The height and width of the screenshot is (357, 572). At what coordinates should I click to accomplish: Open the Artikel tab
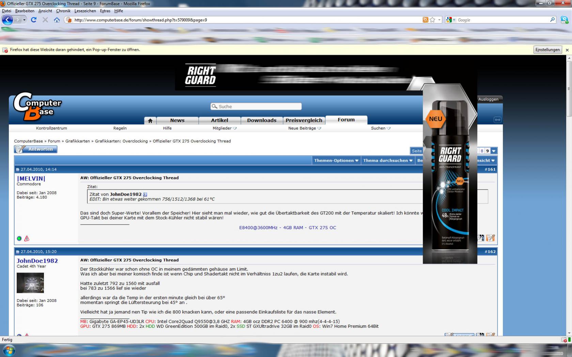tap(219, 120)
